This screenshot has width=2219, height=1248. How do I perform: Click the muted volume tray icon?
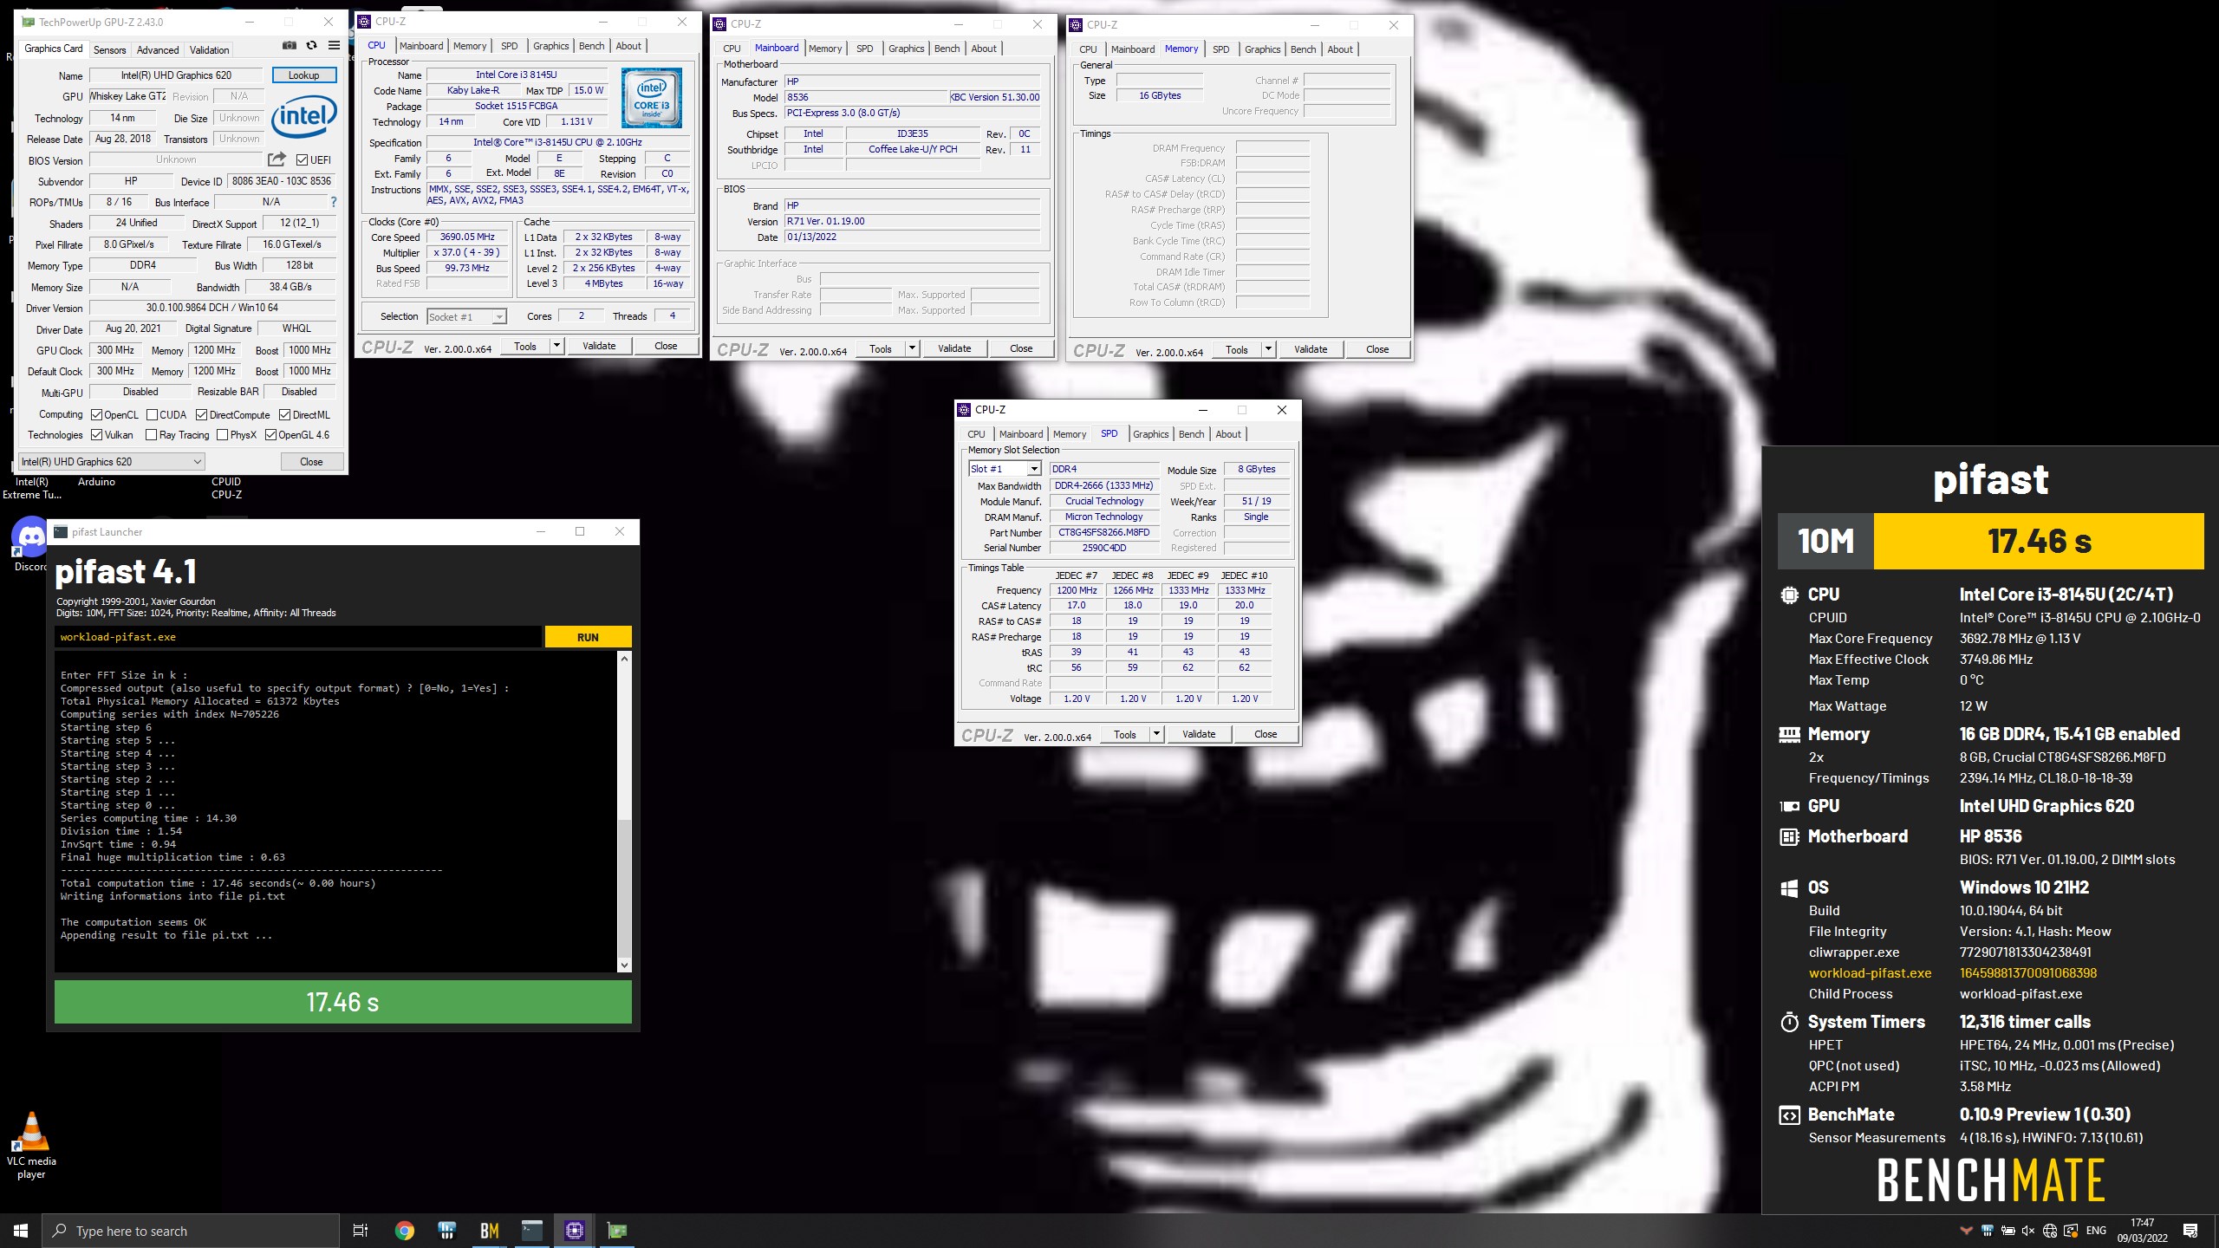click(x=2027, y=1231)
